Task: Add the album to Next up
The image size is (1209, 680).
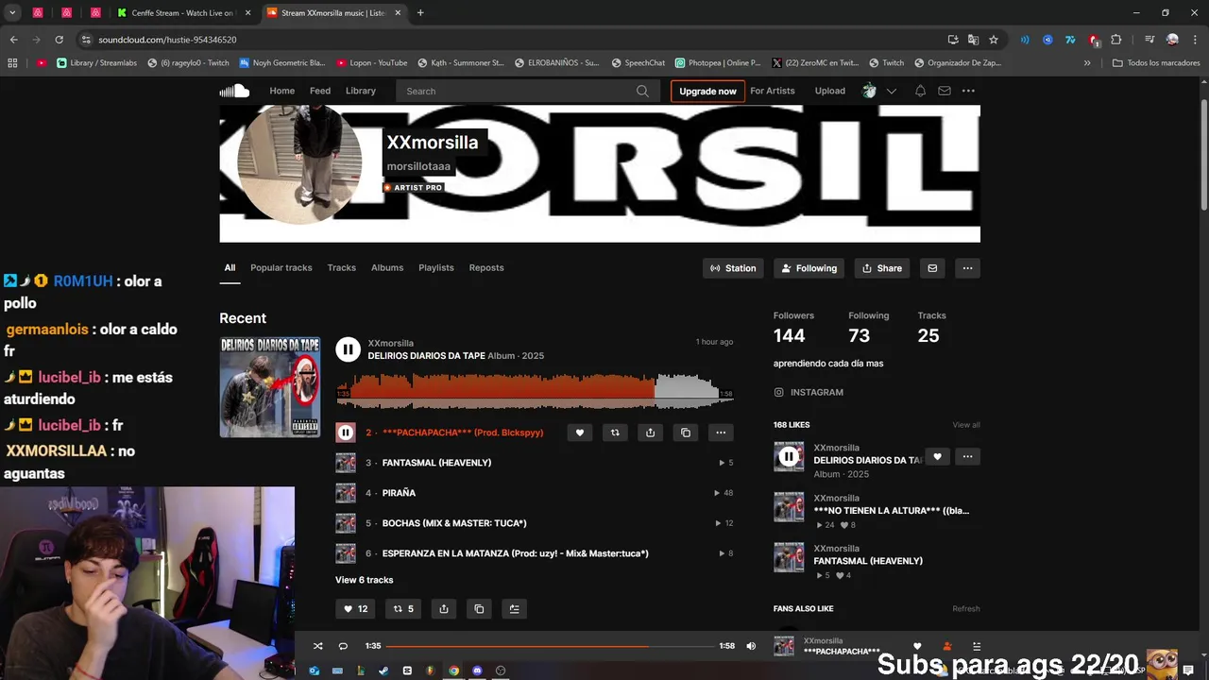Action: (x=514, y=609)
